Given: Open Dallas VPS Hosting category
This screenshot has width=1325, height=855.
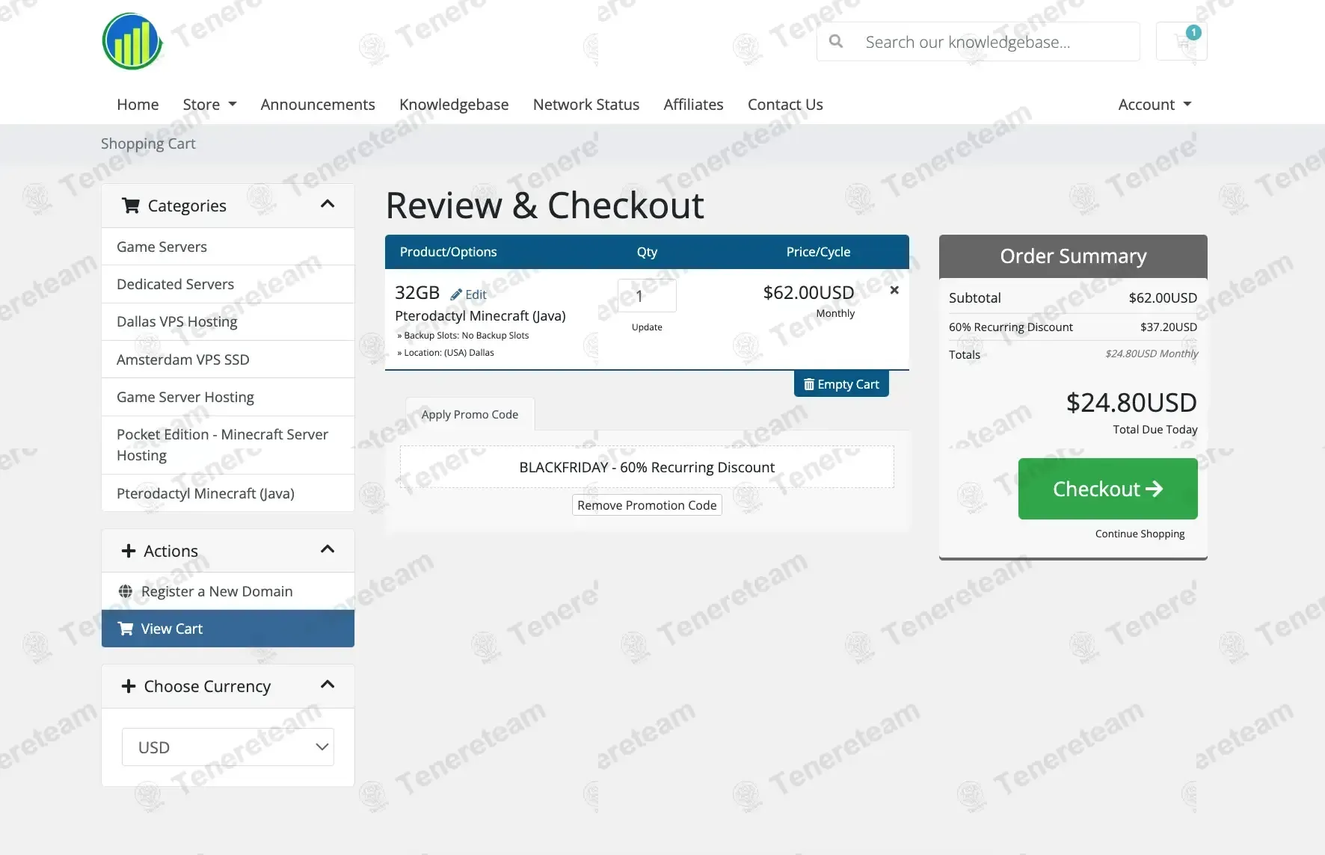Looking at the screenshot, I should (x=228, y=321).
